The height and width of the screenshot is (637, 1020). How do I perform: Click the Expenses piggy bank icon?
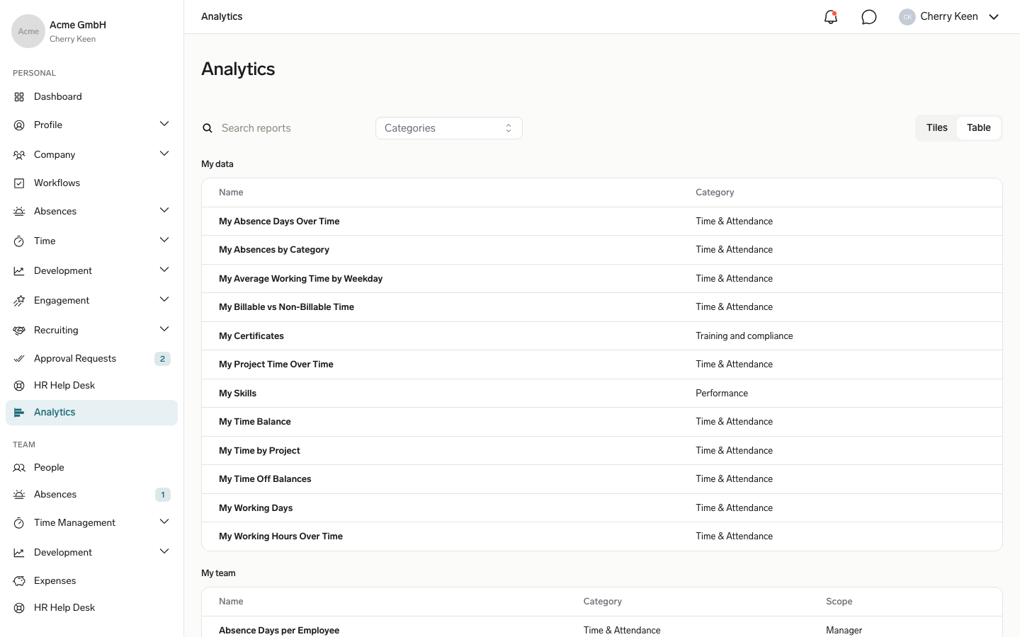(x=19, y=581)
